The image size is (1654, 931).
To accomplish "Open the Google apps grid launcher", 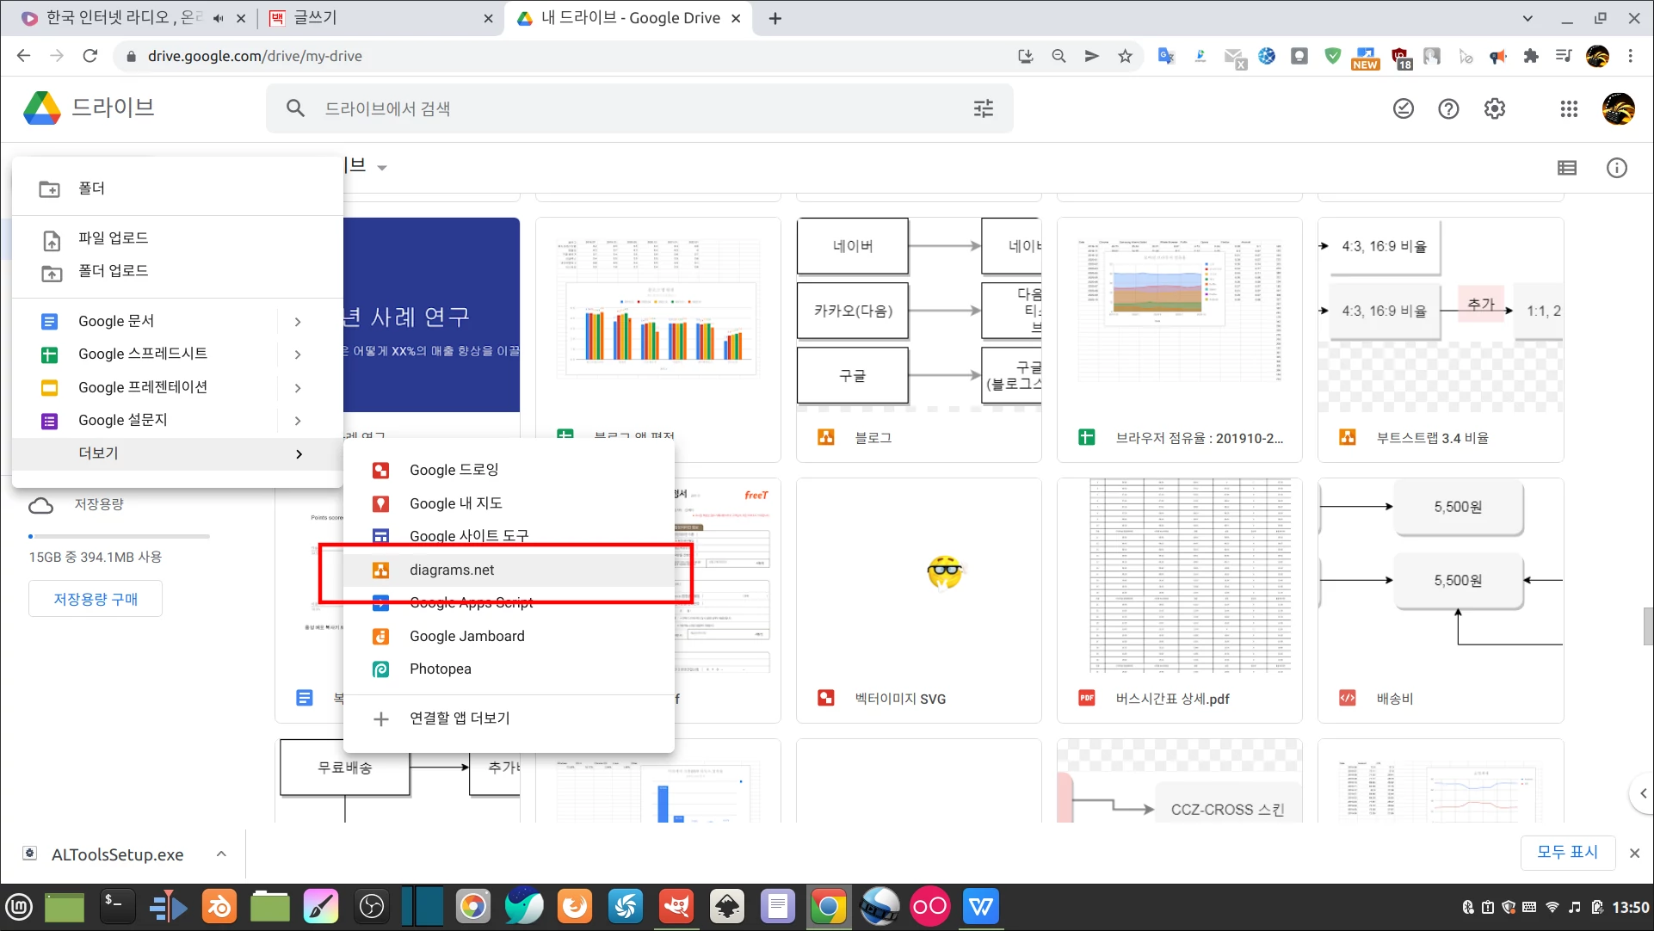I will [1569, 108].
